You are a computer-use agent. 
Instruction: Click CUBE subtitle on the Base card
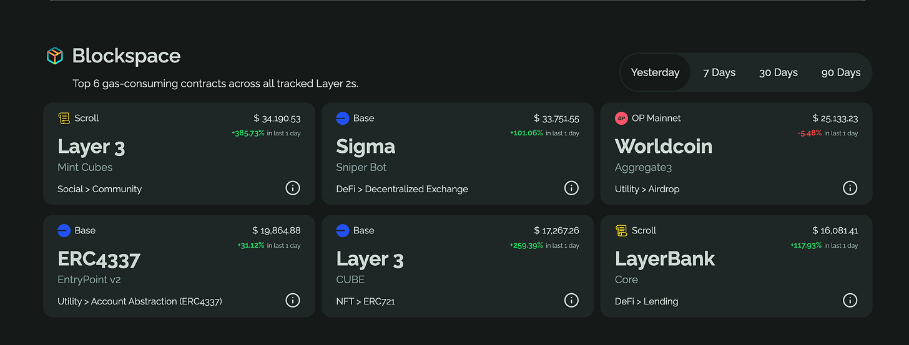pos(350,279)
